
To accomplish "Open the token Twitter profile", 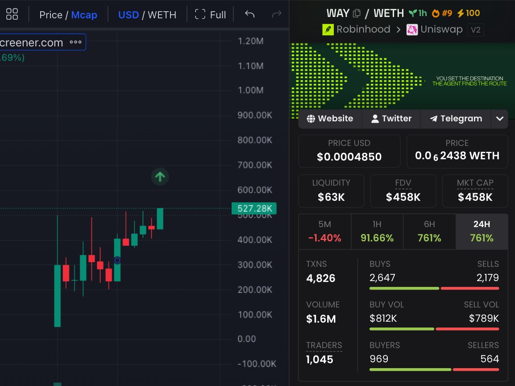I will click(391, 119).
